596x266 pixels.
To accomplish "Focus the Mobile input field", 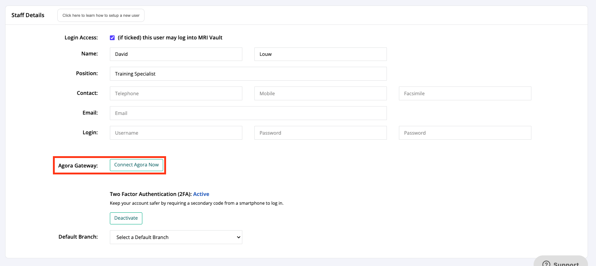I will point(320,93).
